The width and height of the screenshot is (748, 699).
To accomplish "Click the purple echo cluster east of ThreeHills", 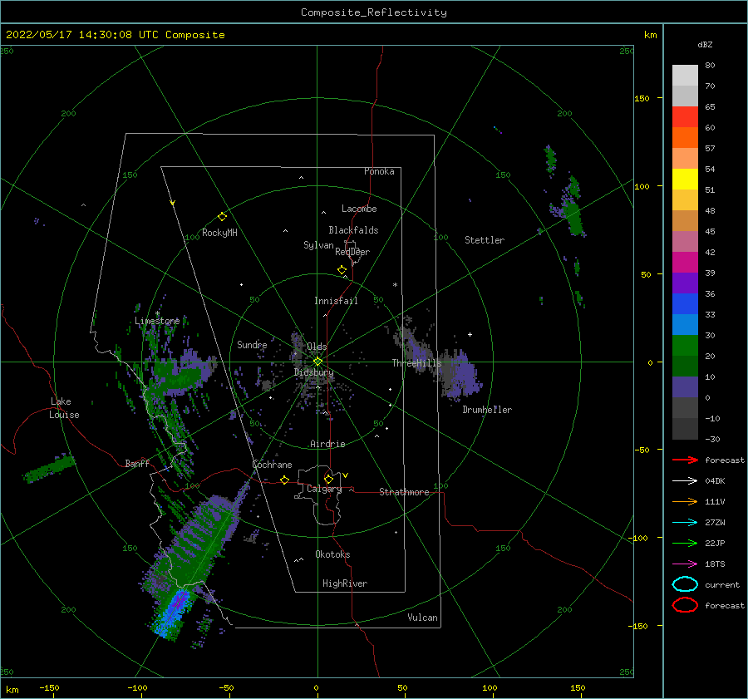I will coord(460,374).
